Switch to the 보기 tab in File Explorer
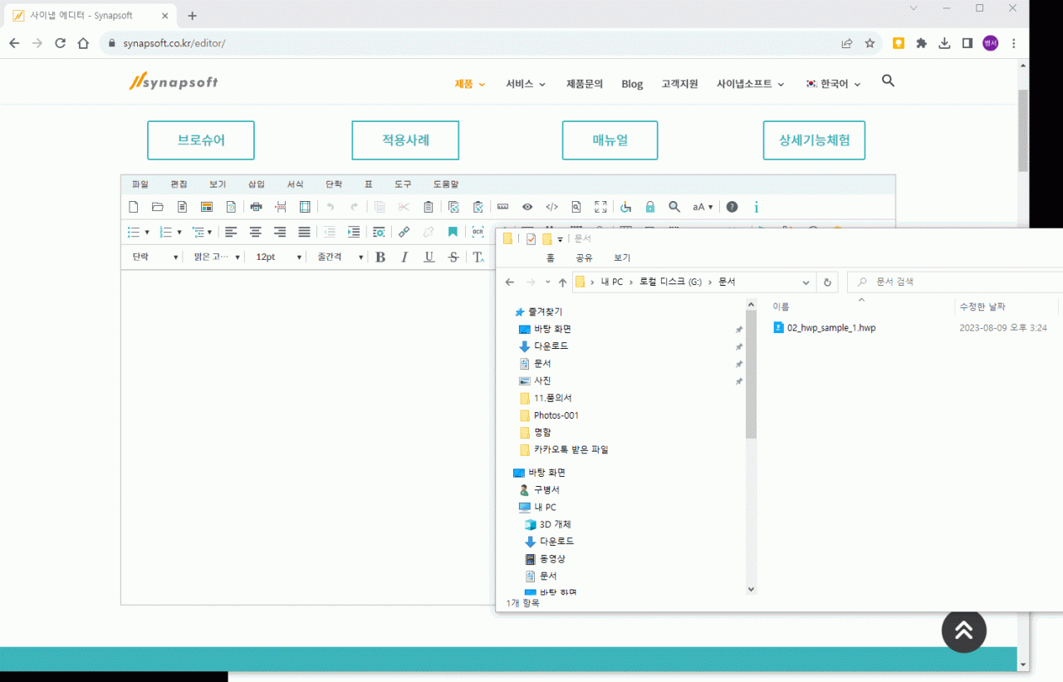 621,258
